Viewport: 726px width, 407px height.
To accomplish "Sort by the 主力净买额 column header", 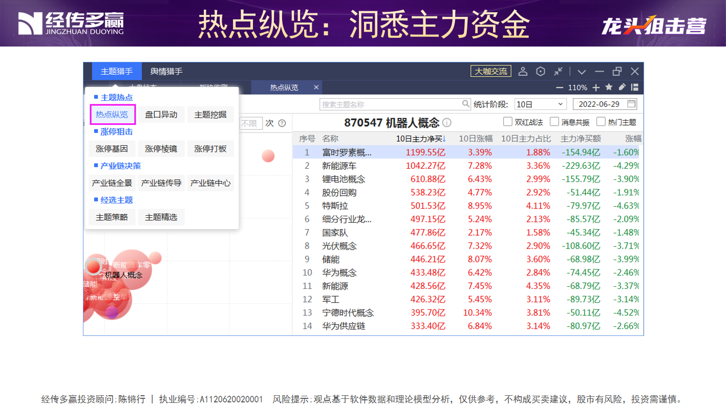I will 581,139.
